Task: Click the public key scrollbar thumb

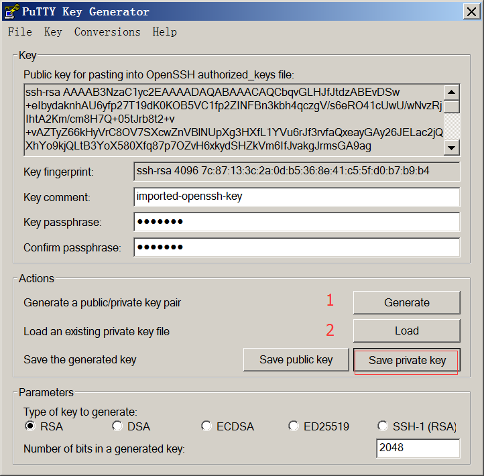Action: click(452, 107)
